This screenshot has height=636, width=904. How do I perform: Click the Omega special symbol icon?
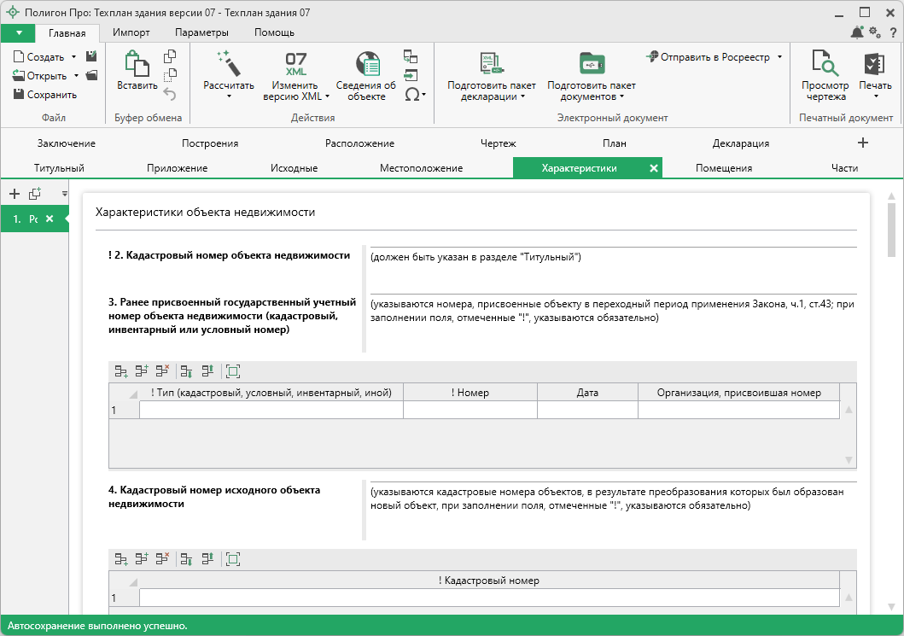tap(412, 95)
